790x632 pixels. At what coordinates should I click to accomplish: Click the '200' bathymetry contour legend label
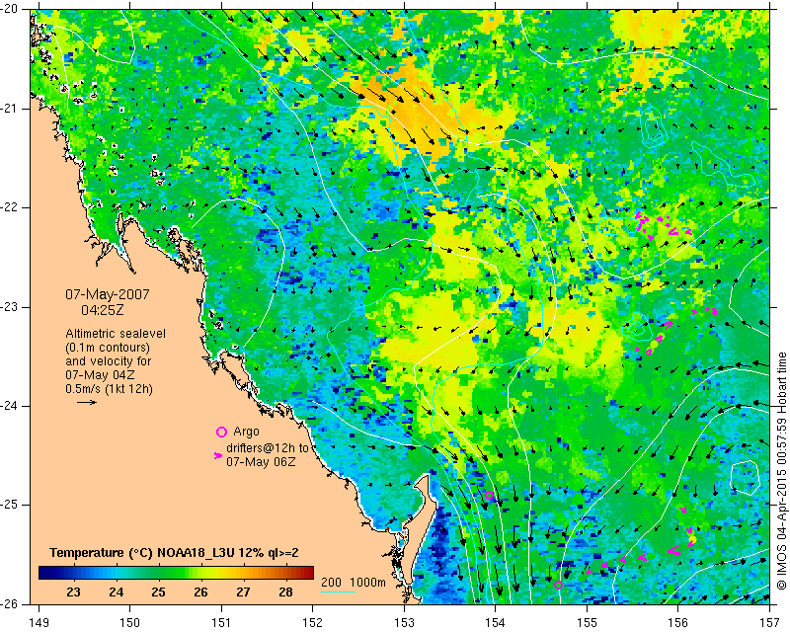331,582
